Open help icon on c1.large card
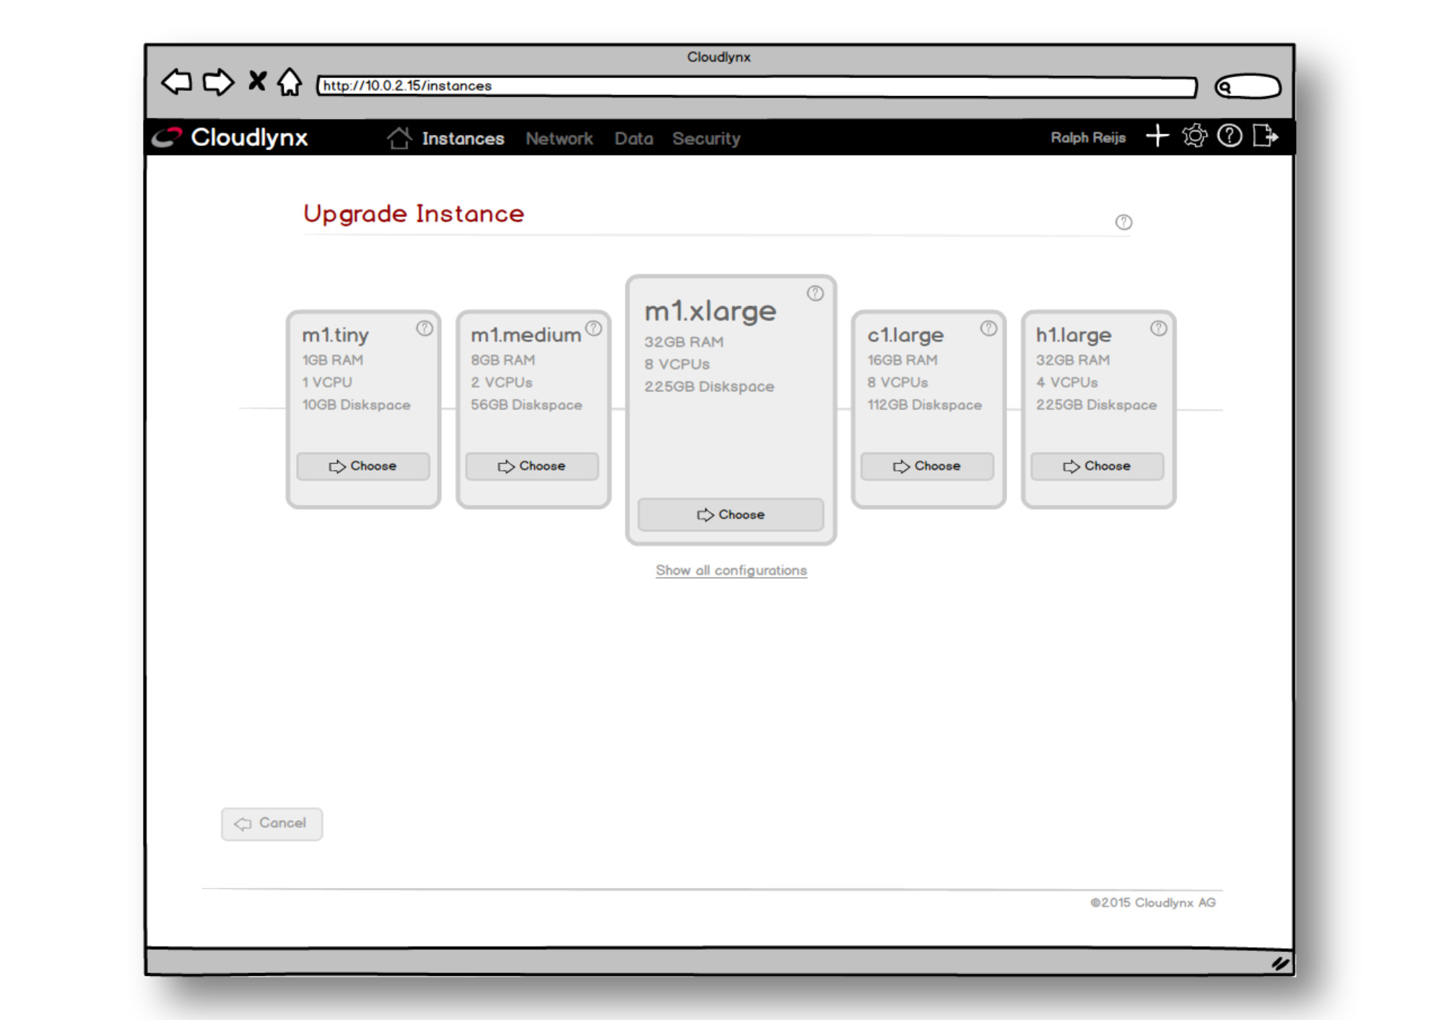Viewport: 1444px width, 1020px height. click(x=988, y=328)
